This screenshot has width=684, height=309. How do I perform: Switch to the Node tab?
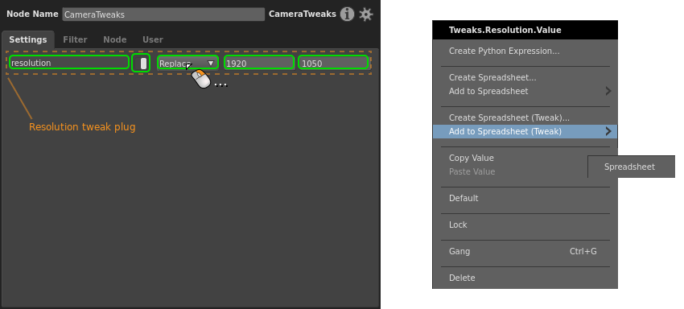[115, 39]
